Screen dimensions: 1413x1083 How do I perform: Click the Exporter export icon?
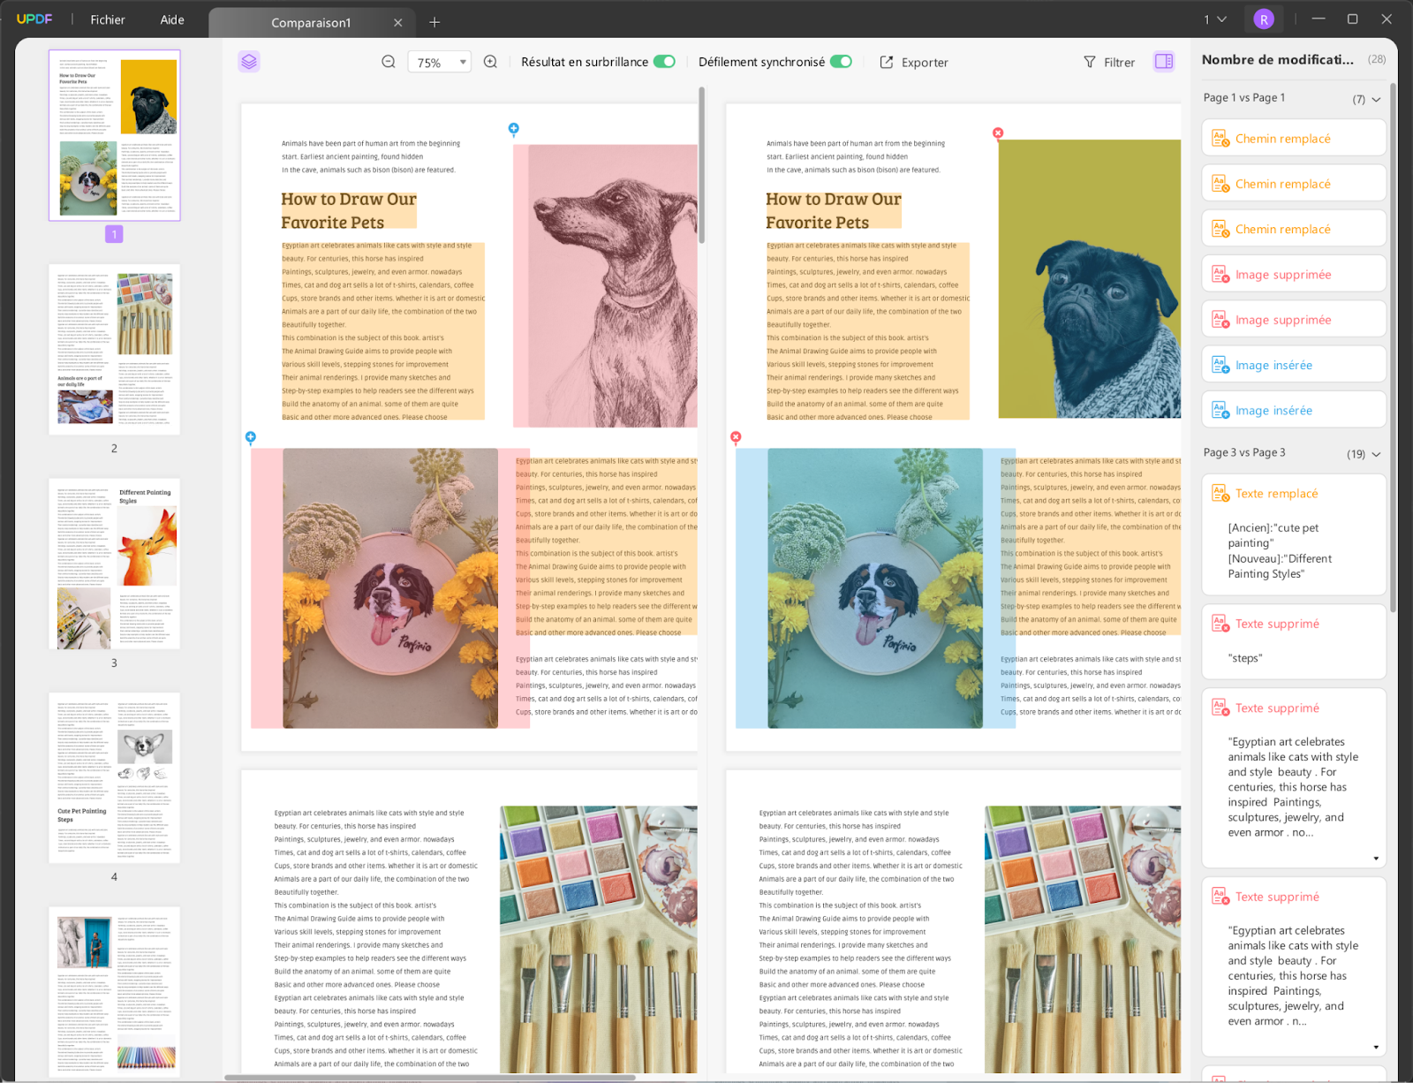pos(887,62)
